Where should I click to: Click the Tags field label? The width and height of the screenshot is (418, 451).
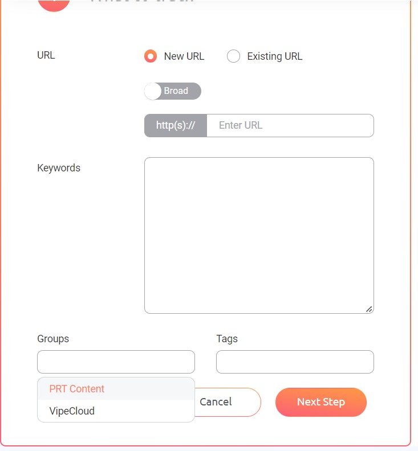[x=227, y=339]
